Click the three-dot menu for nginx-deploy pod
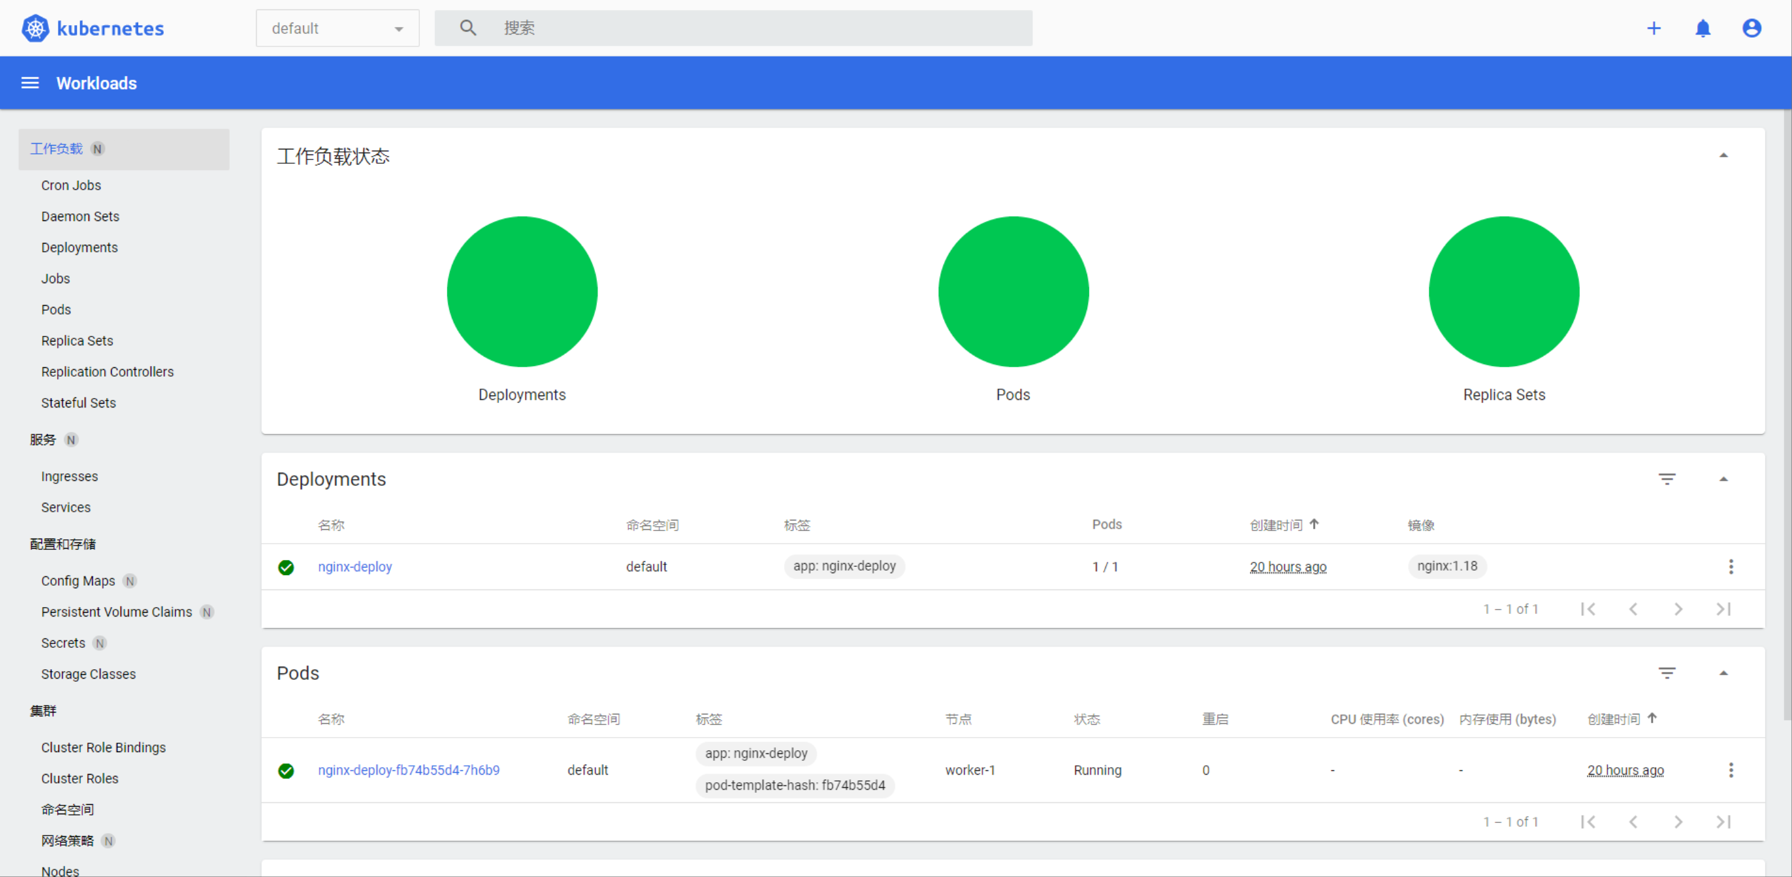 (x=1731, y=770)
